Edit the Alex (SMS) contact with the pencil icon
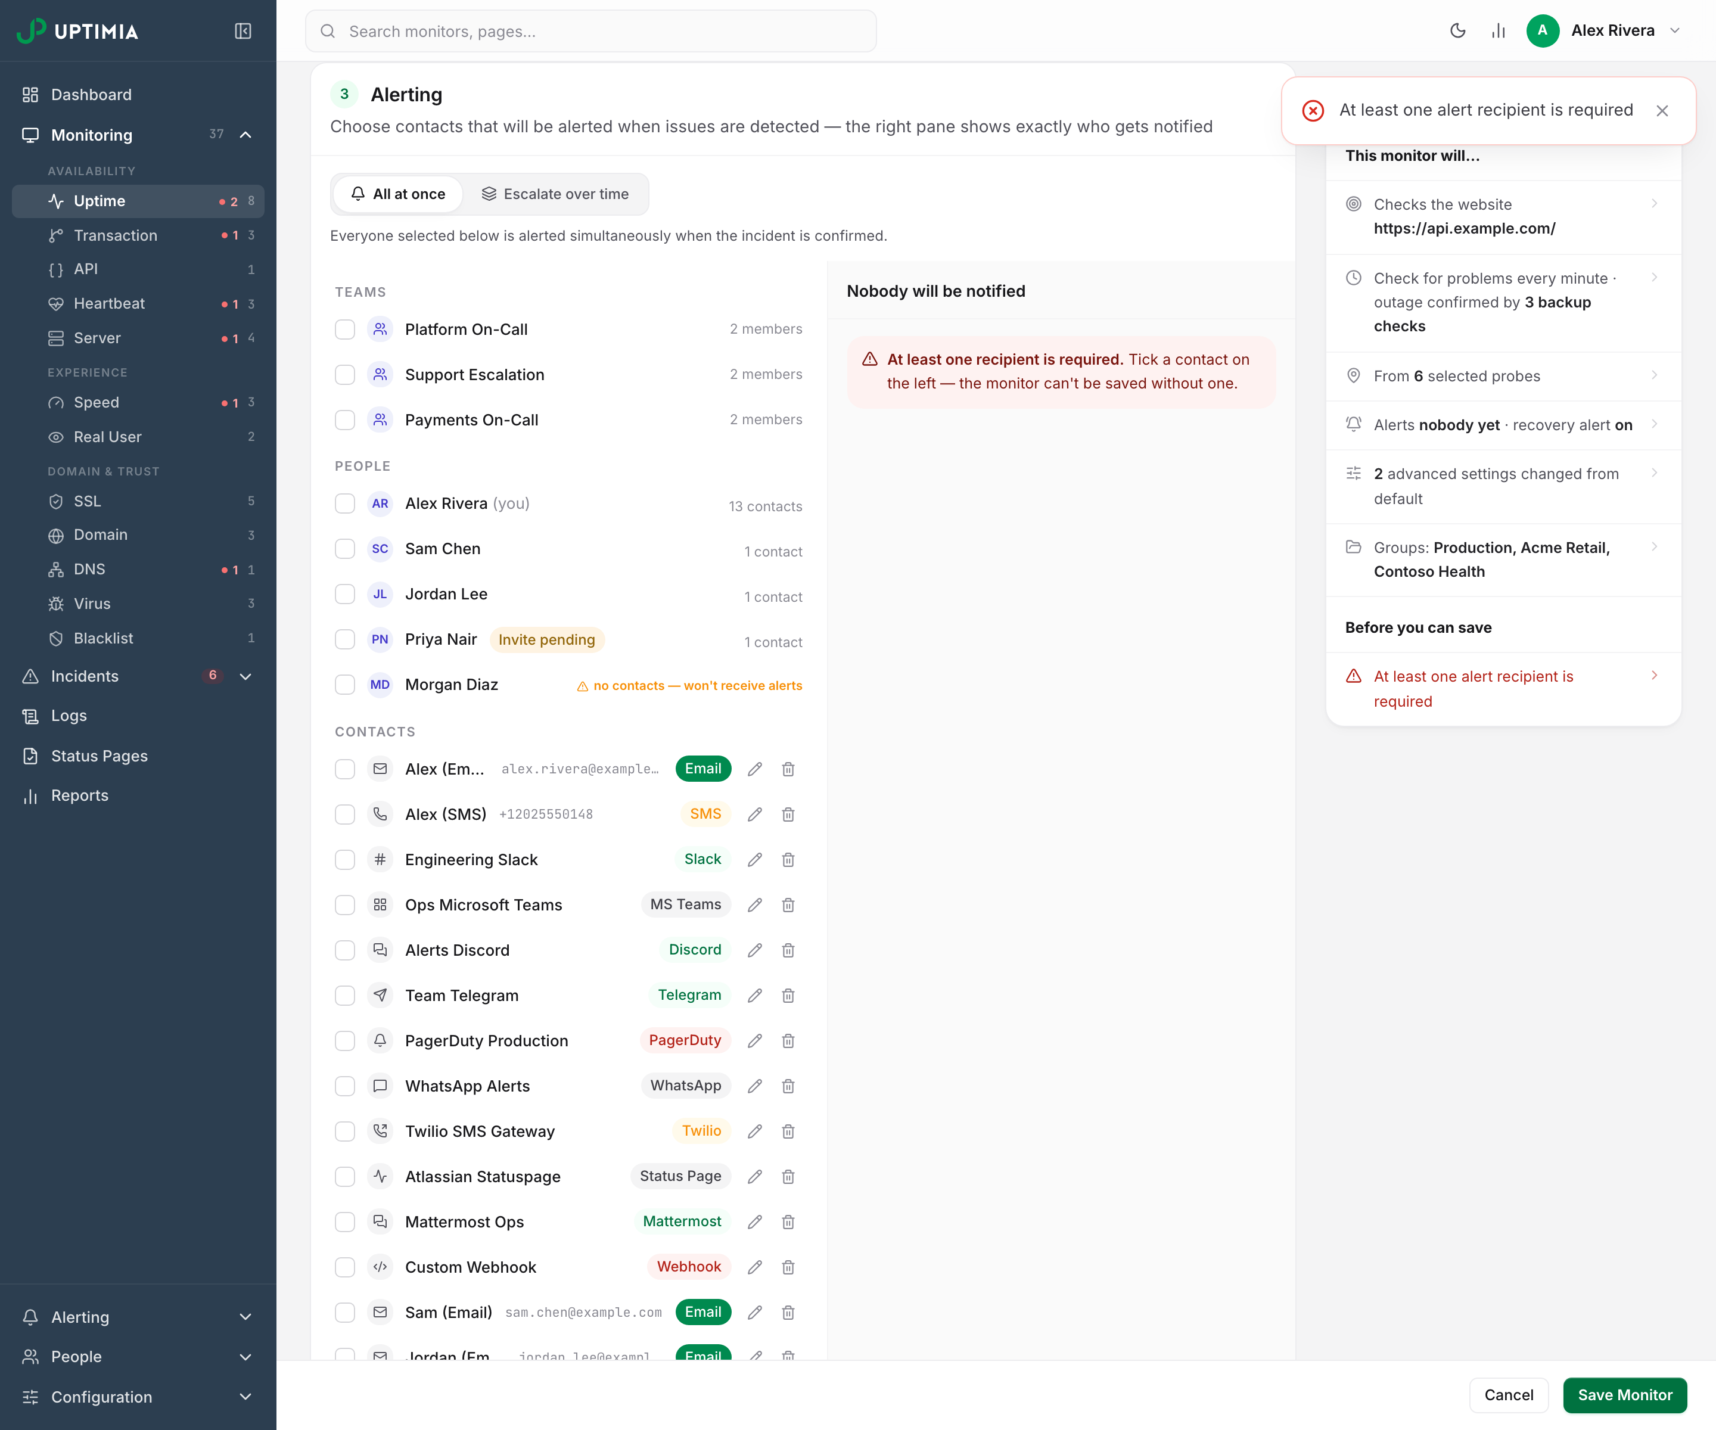The width and height of the screenshot is (1716, 1430). click(x=755, y=814)
